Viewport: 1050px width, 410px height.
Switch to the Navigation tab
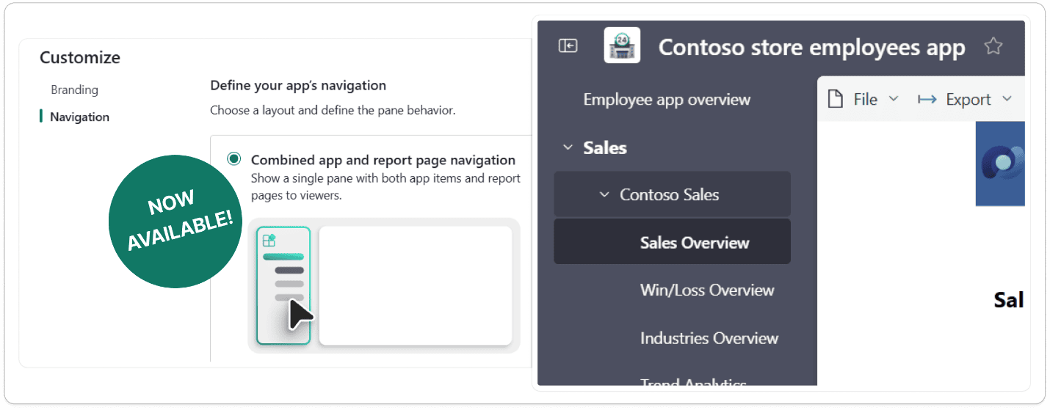coord(79,117)
